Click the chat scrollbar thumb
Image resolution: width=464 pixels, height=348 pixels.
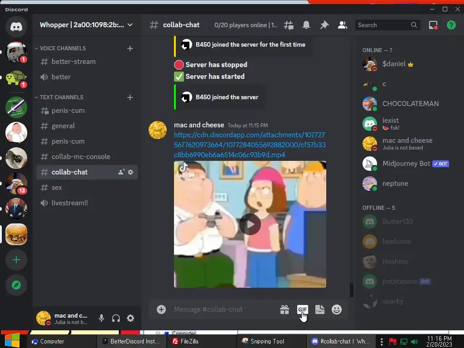(352, 290)
